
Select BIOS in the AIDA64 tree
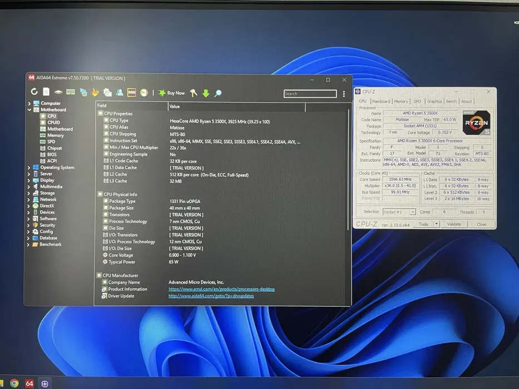coord(52,154)
